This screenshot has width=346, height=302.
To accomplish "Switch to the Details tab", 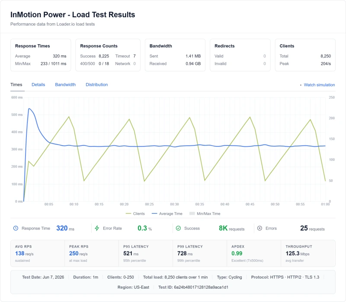I will point(38,85).
